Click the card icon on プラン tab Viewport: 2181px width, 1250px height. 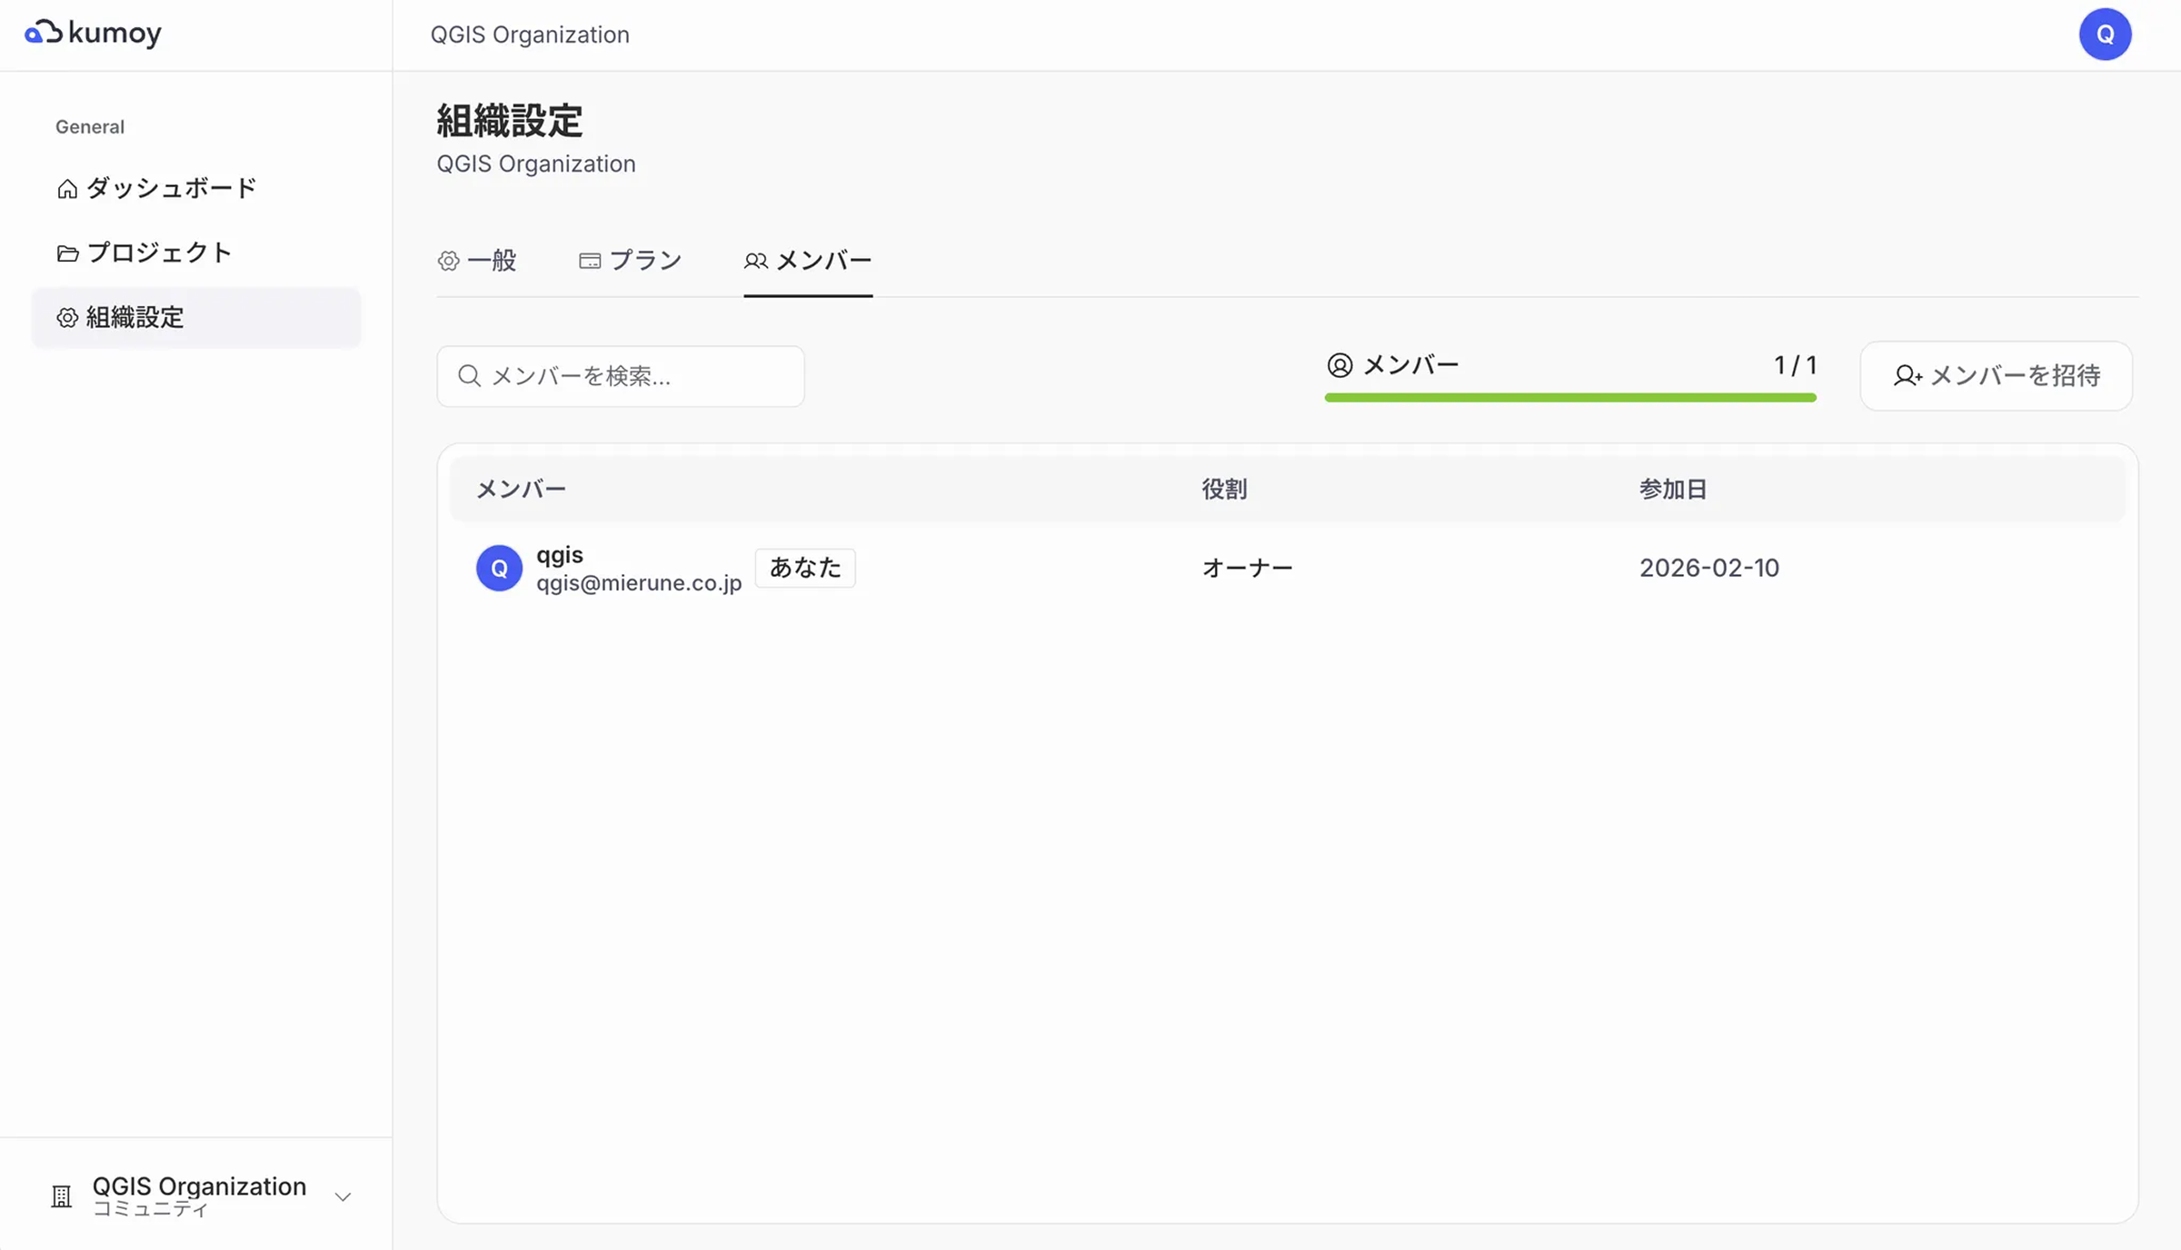pos(590,262)
